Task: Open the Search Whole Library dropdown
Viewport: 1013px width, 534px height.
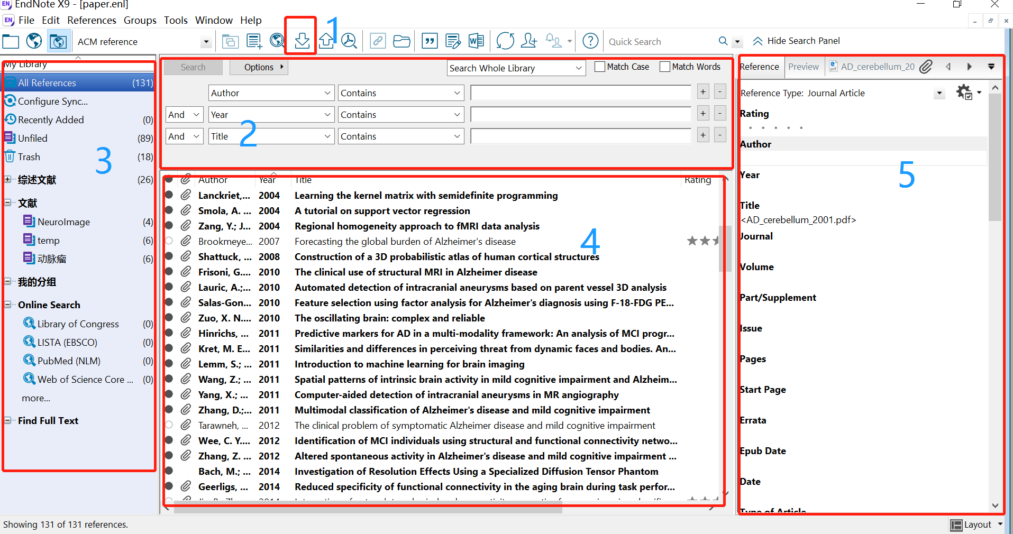Action: pyautogui.click(x=578, y=68)
